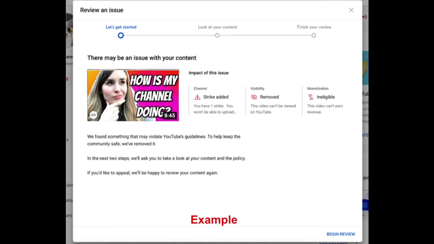
Task: Click 'In the next two steps' sentence
Action: coord(166,158)
